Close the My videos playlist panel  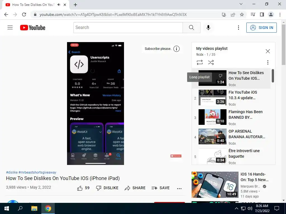click(268, 51)
